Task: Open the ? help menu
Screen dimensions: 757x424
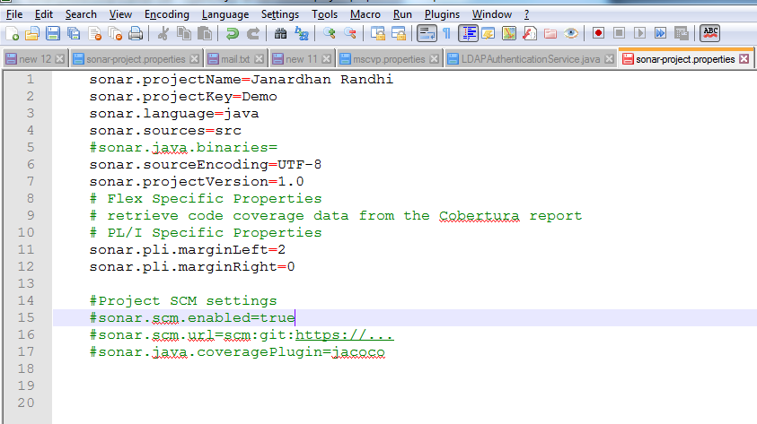Action: [527, 14]
